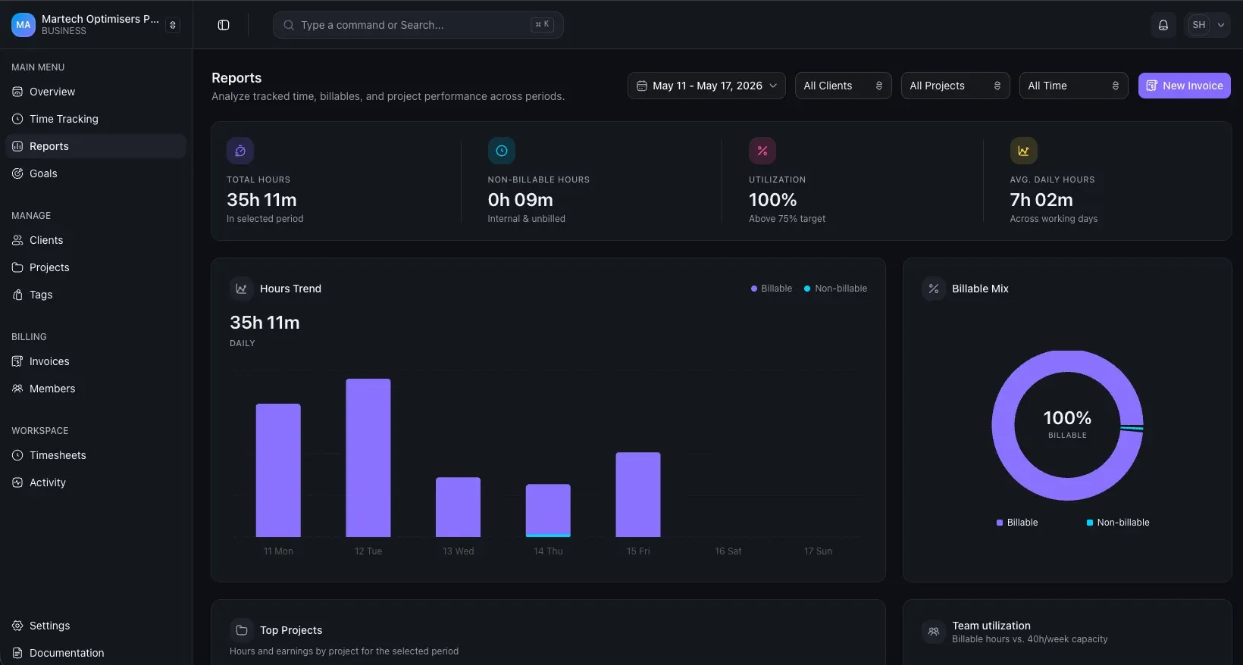Open Members page link

[95, 389]
